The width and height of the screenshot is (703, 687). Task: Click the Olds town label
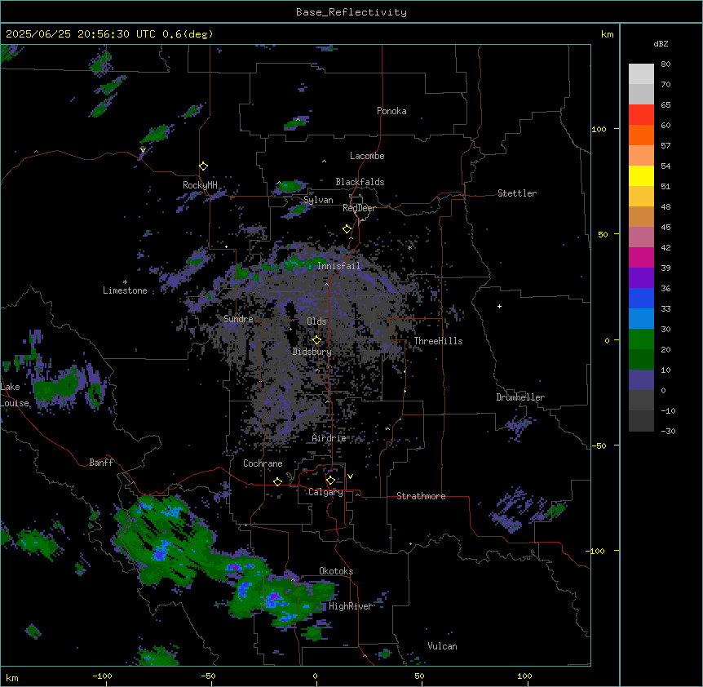[x=316, y=321]
